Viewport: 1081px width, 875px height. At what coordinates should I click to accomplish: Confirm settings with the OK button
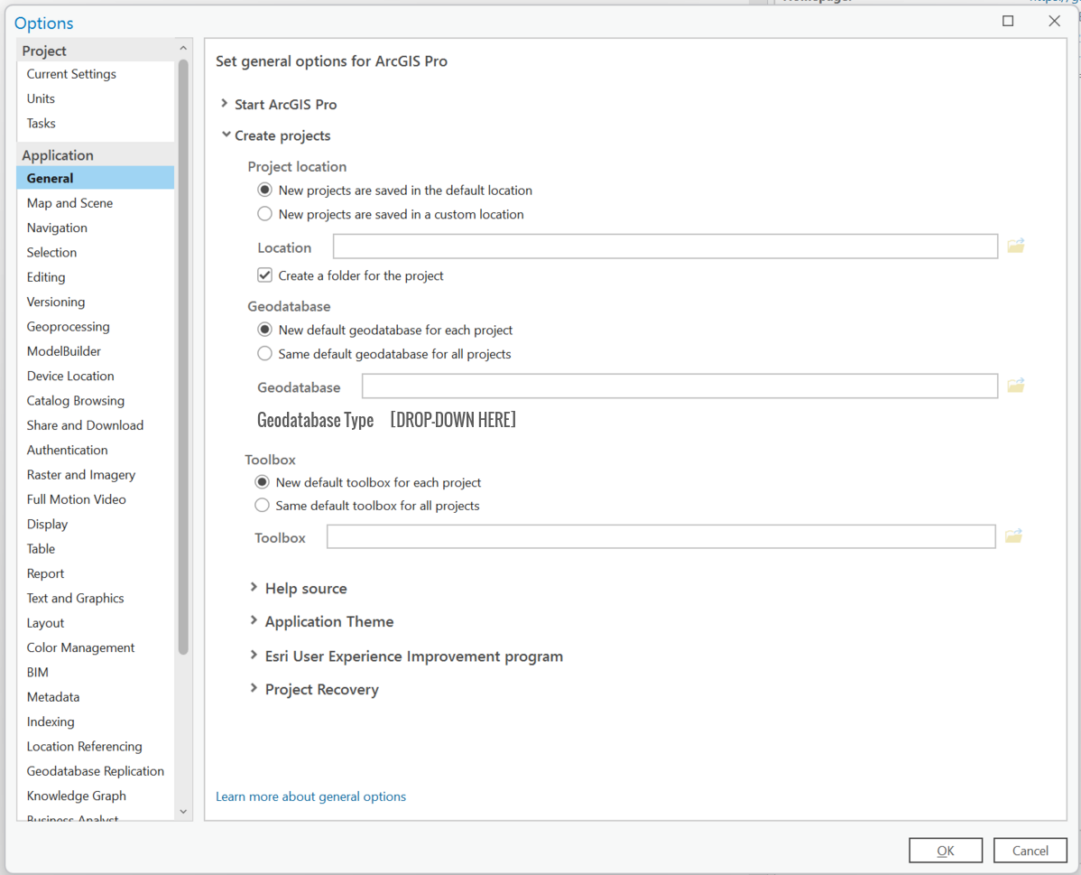click(945, 850)
